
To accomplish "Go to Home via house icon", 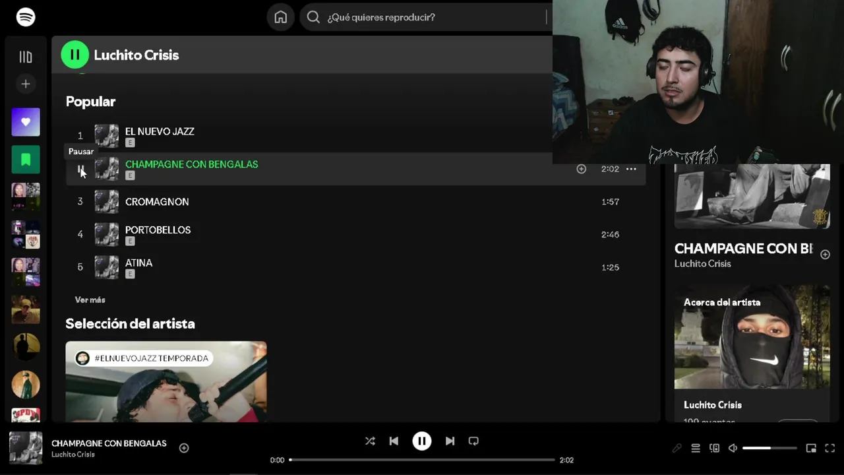I will [281, 17].
